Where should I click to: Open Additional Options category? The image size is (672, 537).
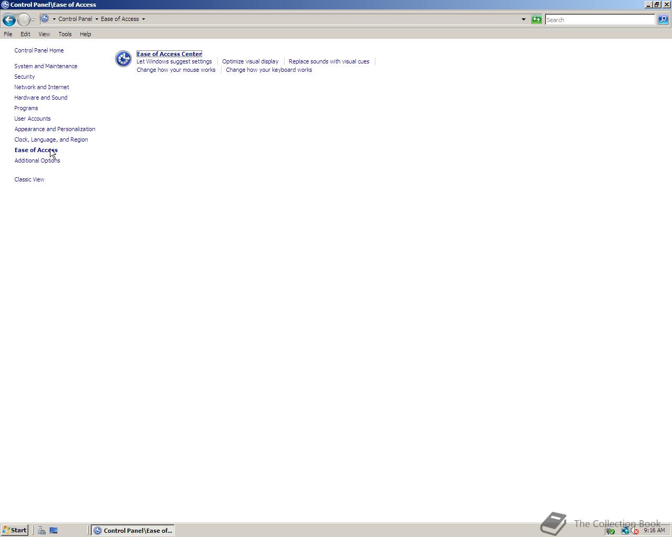[37, 160]
